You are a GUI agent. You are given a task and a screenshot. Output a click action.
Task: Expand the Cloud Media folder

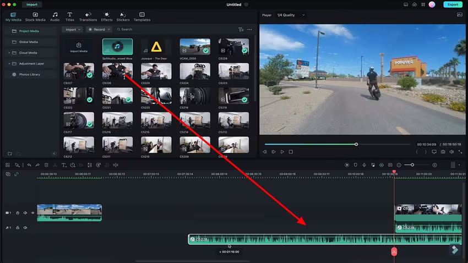coord(9,53)
